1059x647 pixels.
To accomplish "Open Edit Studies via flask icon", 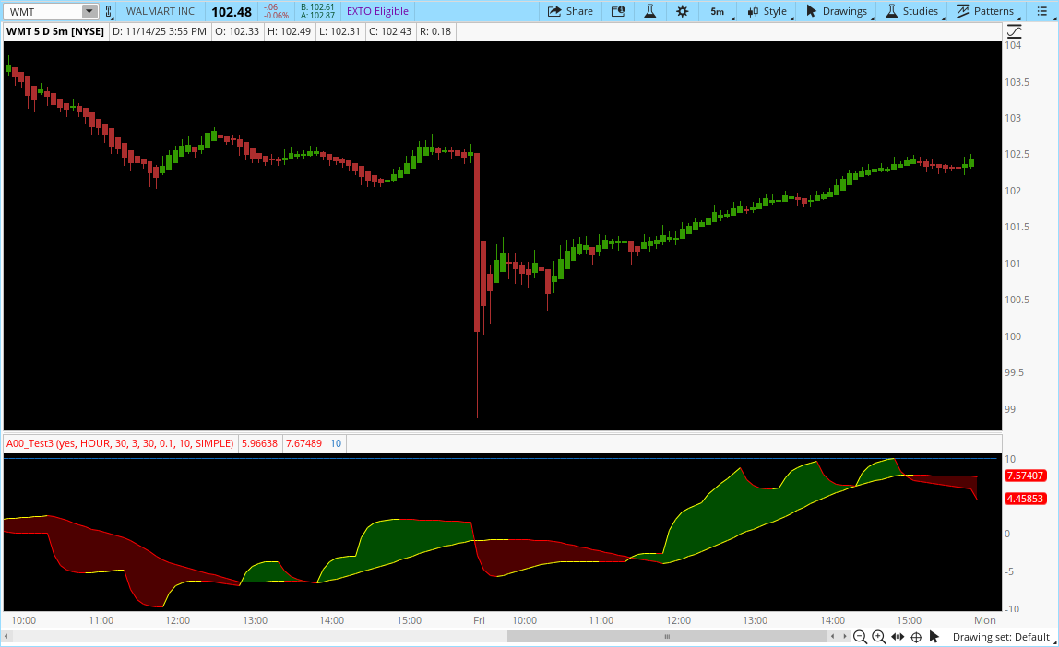I will [x=649, y=11].
